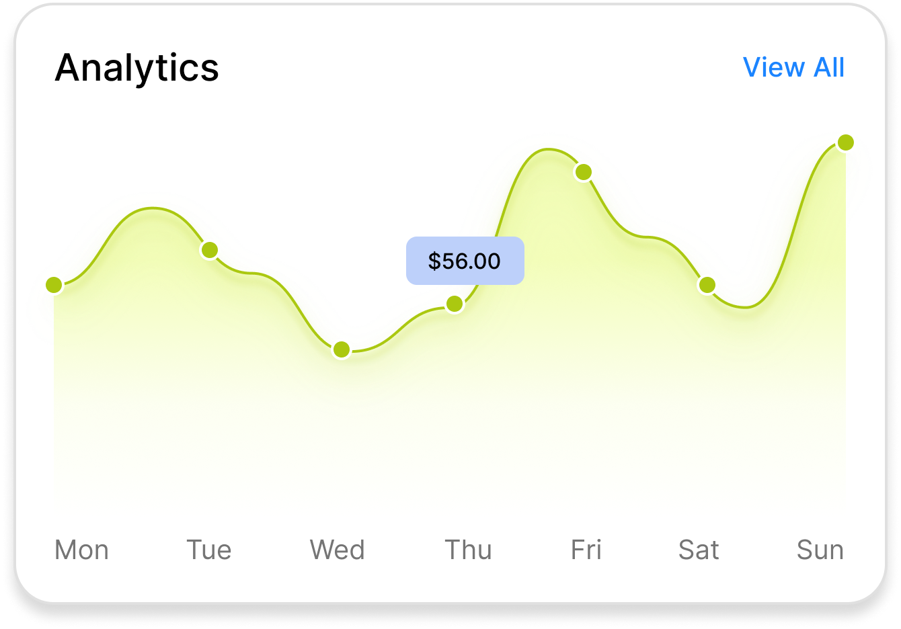The image size is (901, 629).
Task: Select the Thursday data point below tooltip
Action: [455, 304]
